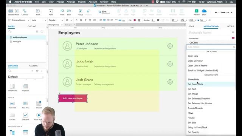The height and width of the screenshot is (136, 242).
Task: Select the Item grid page
Action: point(17,42)
